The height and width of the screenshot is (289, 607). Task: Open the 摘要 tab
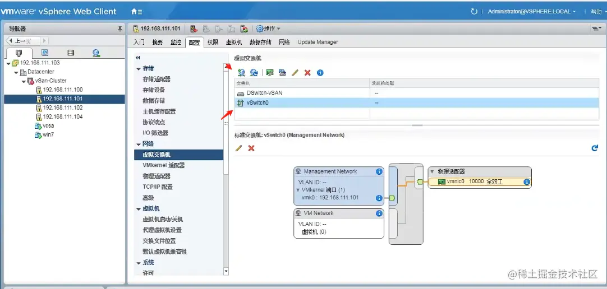(x=158, y=42)
